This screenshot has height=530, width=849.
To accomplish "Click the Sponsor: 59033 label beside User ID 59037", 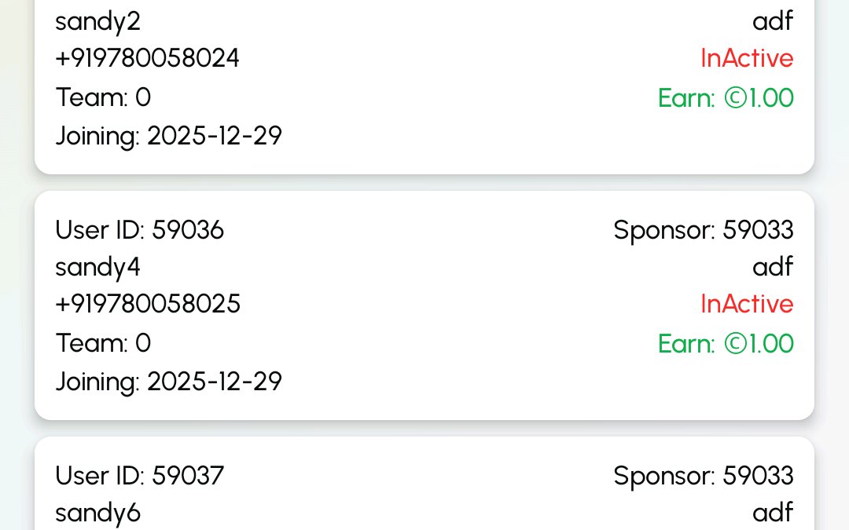I will (704, 476).
